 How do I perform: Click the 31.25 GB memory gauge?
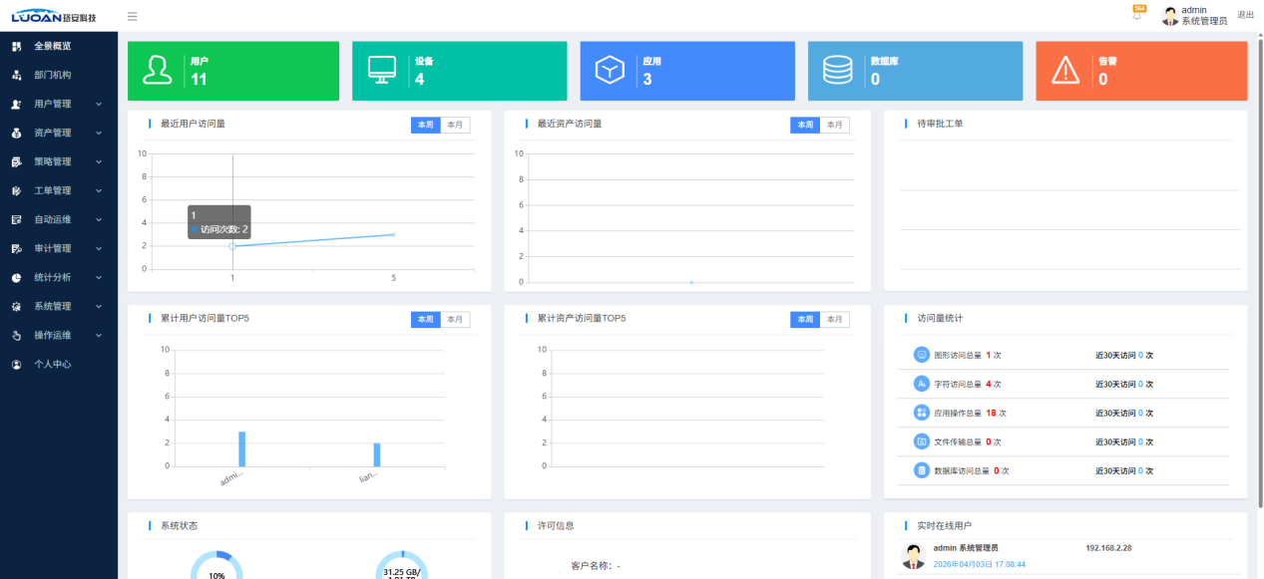pos(401,565)
